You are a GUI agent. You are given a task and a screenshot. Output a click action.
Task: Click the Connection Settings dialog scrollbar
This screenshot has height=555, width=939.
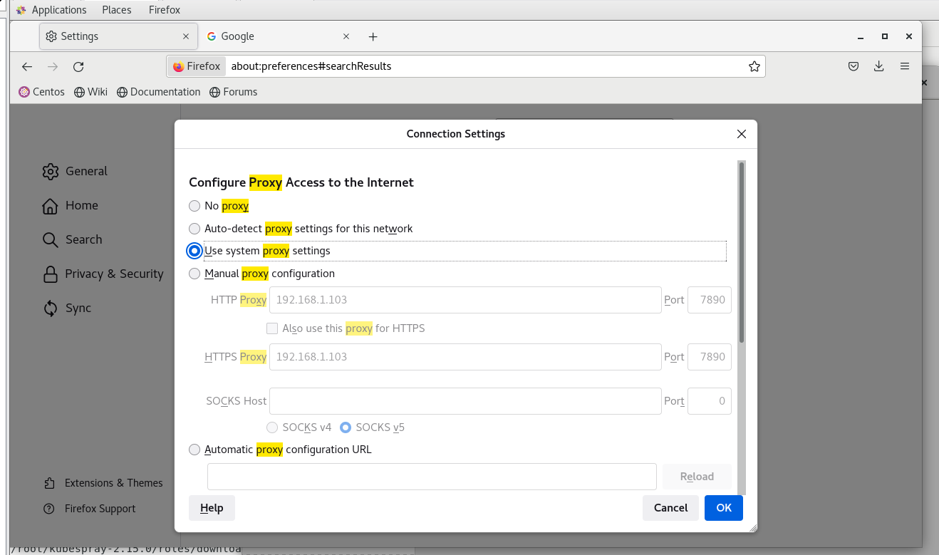click(x=742, y=252)
